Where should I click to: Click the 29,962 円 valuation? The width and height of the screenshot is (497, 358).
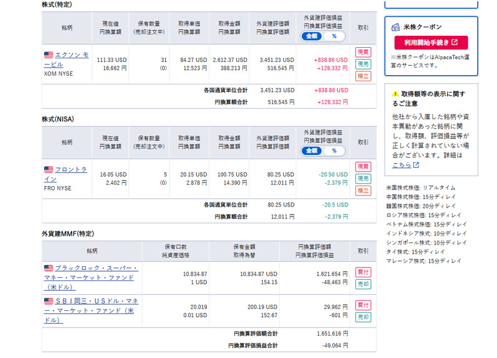tap(335, 307)
